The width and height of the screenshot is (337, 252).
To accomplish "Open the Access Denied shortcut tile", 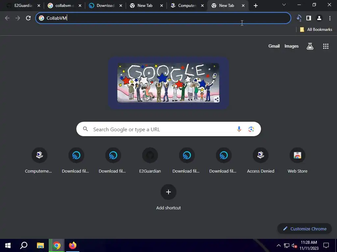I will coord(261,160).
